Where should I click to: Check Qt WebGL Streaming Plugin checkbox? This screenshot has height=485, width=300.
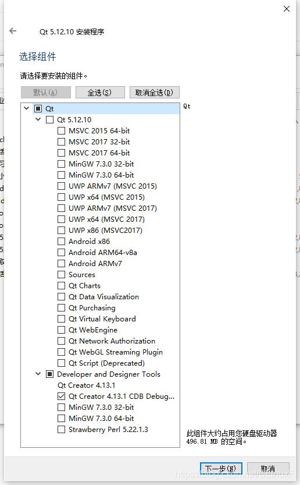62,352
